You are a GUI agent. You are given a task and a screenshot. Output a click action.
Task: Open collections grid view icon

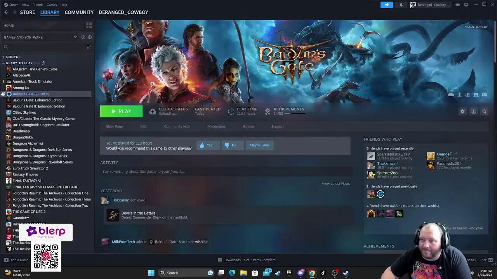tap(89, 25)
